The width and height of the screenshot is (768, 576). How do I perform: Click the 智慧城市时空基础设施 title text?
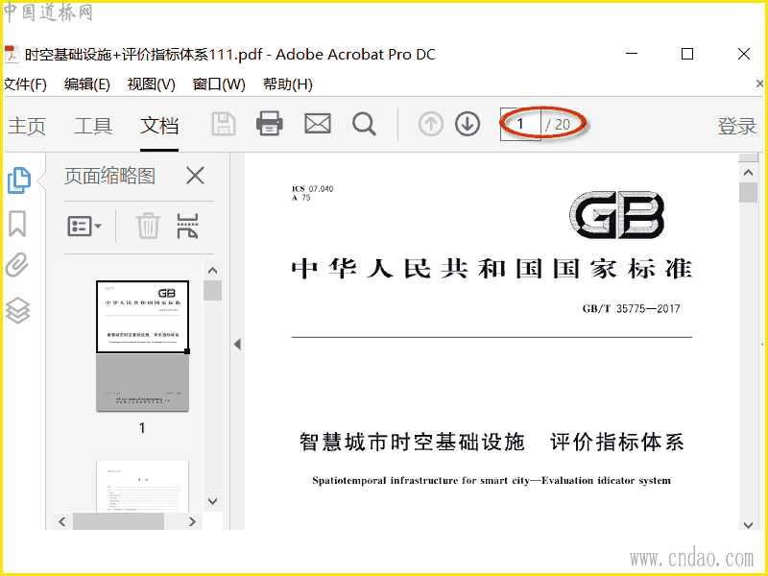412,442
